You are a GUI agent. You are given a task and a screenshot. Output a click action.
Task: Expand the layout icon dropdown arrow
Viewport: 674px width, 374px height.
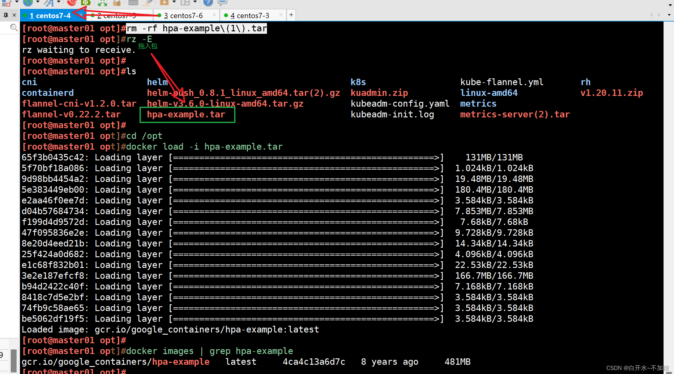(195, 2)
